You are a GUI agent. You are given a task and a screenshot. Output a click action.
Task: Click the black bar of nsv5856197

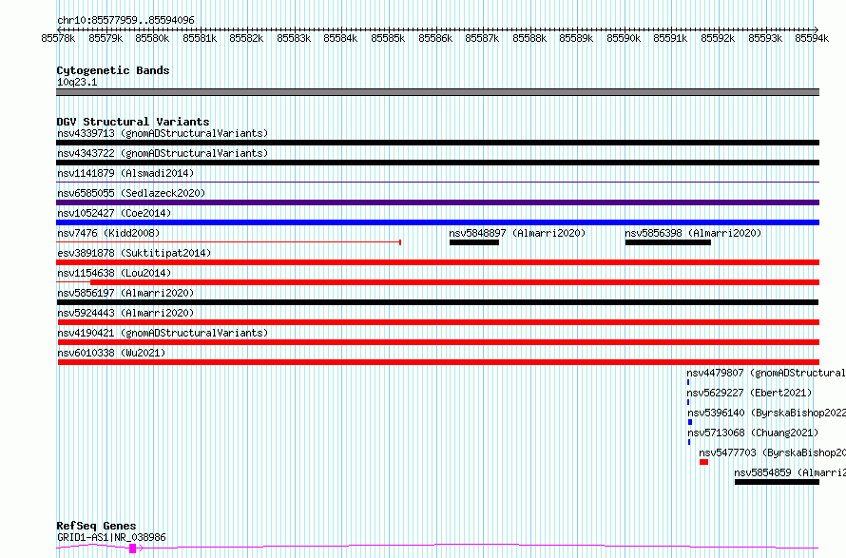coord(437,302)
